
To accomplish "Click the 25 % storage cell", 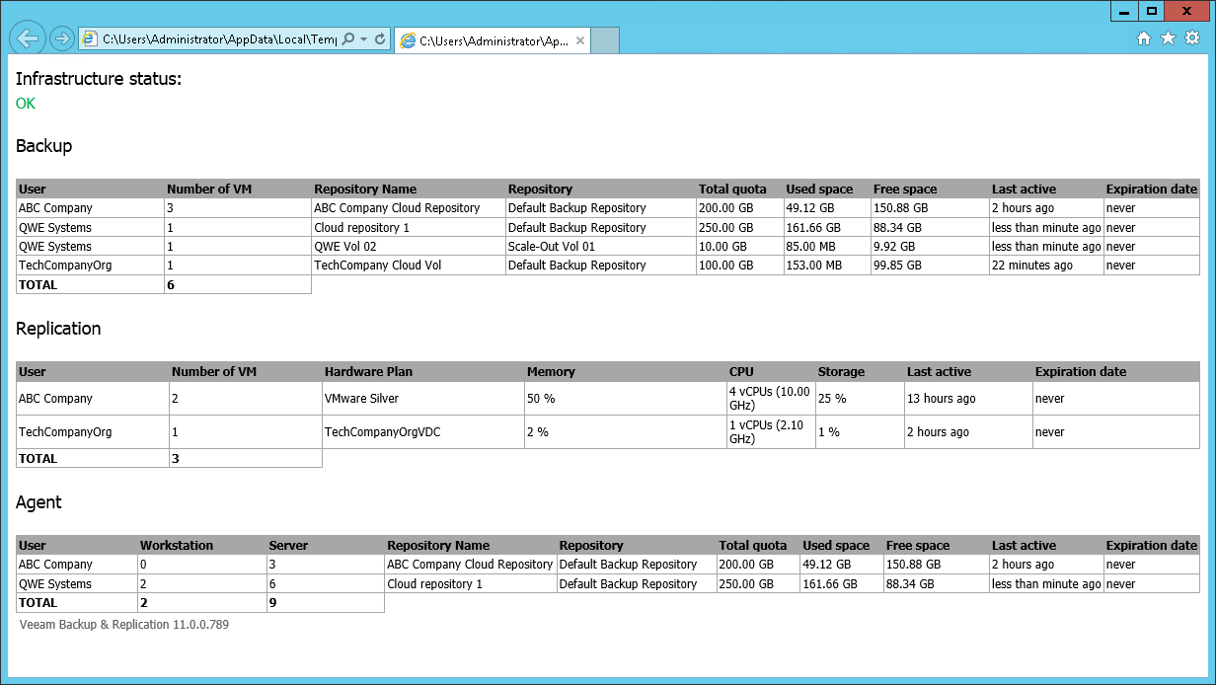I will click(832, 399).
